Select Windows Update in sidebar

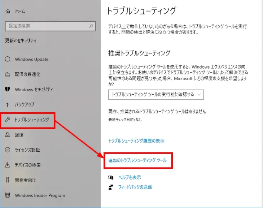pos(31,59)
